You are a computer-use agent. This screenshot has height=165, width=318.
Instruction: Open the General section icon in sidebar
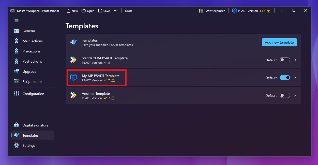(16, 31)
